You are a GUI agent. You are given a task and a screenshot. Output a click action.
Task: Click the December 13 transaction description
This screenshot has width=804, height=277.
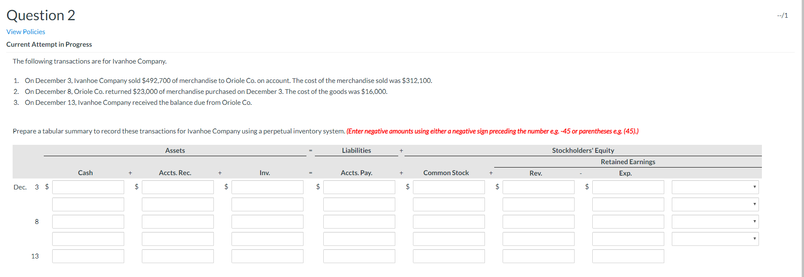(138, 102)
